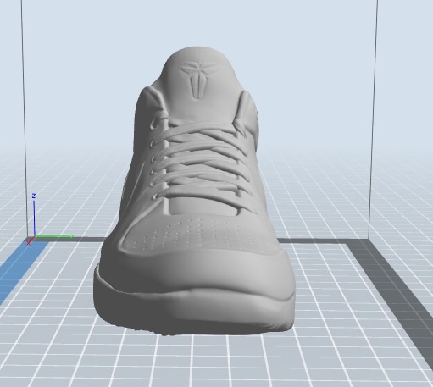Click the blue Z axis label
This screenshot has width=433, height=387.
34,196
